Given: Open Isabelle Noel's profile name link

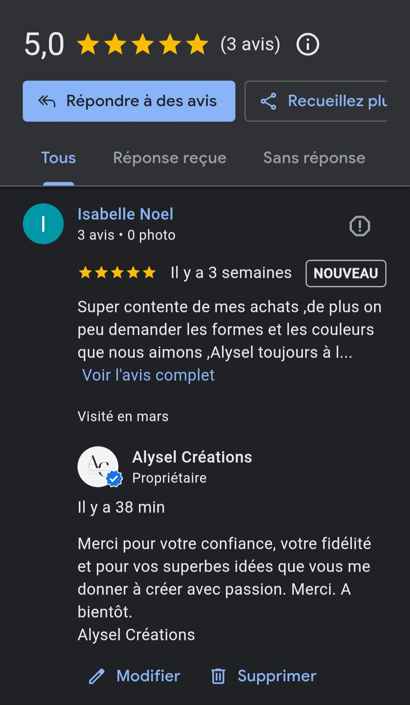Looking at the screenshot, I should pos(125,214).
